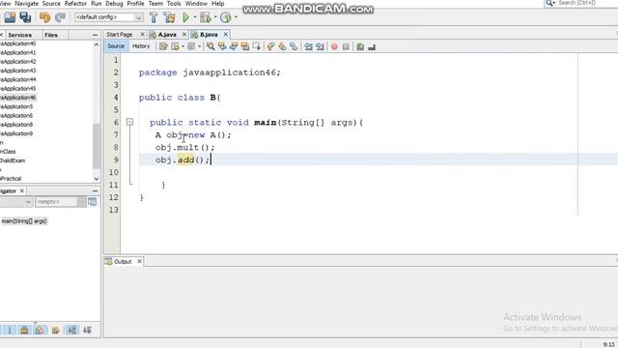Collapse the main method code fold
This screenshot has width=618, height=348.
(129, 123)
